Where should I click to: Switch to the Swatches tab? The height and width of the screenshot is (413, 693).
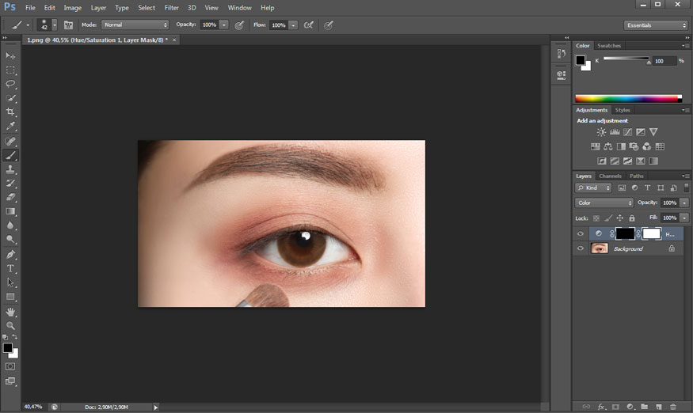pyautogui.click(x=608, y=46)
